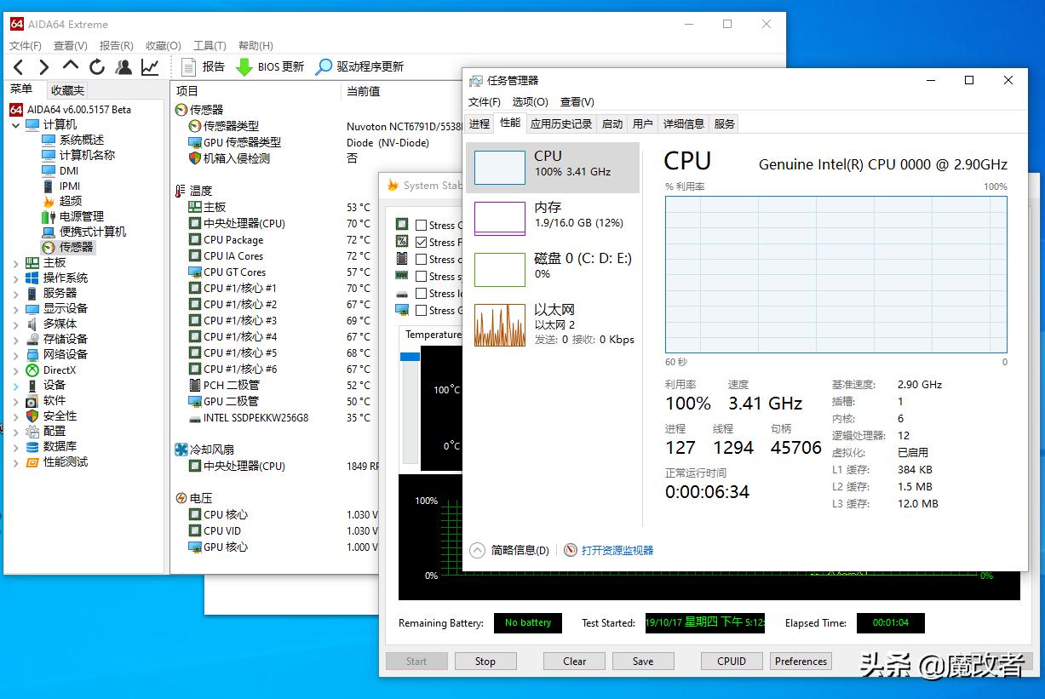This screenshot has width=1045, height=699.
Task: Click the CPUID button
Action: pyautogui.click(x=731, y=661)
